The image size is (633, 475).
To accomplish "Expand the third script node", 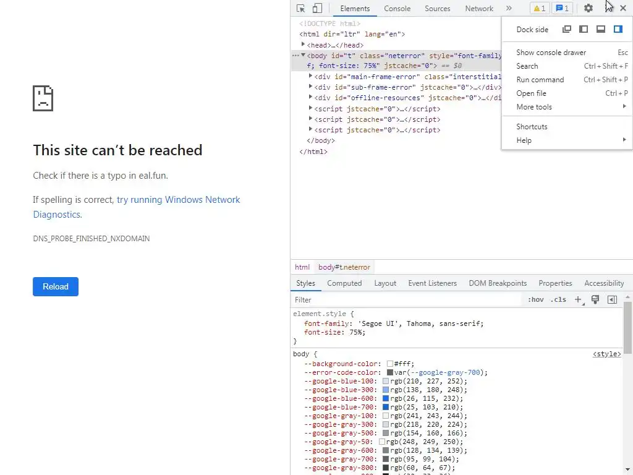I will click(x=310, y=129).
